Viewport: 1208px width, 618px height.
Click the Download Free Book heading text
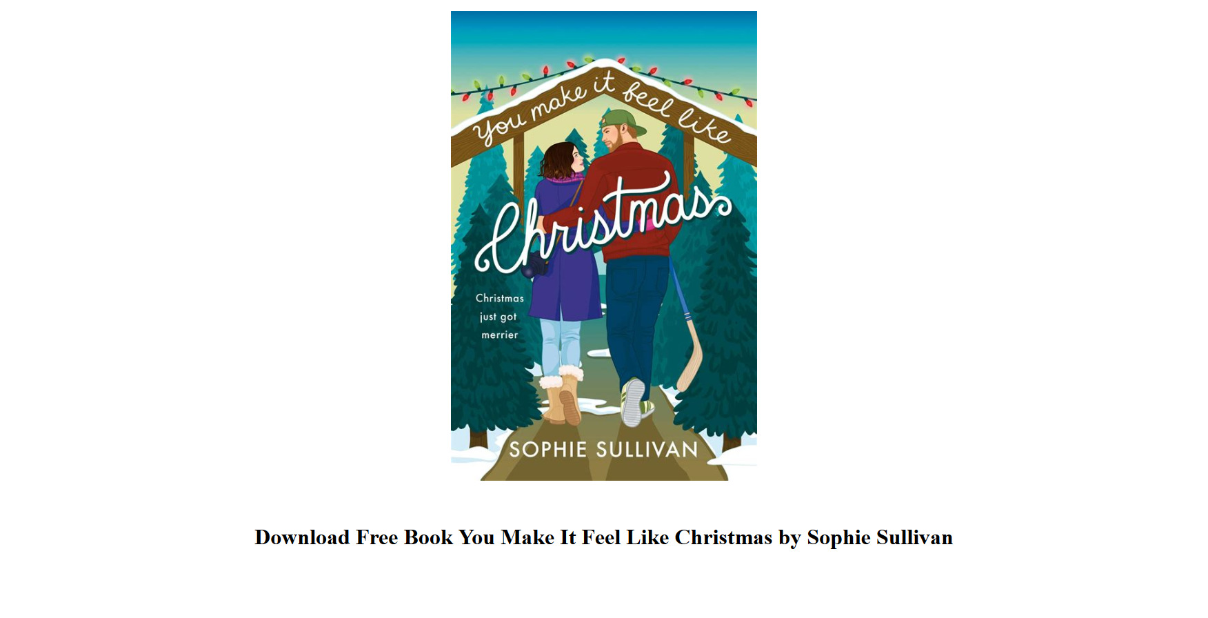[603, 537]
